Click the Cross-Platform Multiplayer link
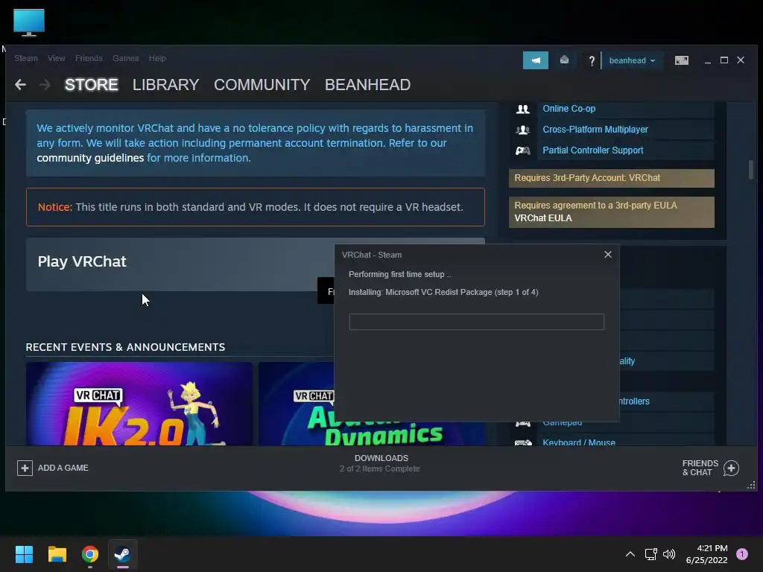 click(x=595, y=130)
